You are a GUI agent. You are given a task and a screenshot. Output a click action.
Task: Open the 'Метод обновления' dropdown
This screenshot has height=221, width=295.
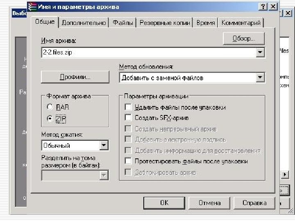(x=260, y=77)
